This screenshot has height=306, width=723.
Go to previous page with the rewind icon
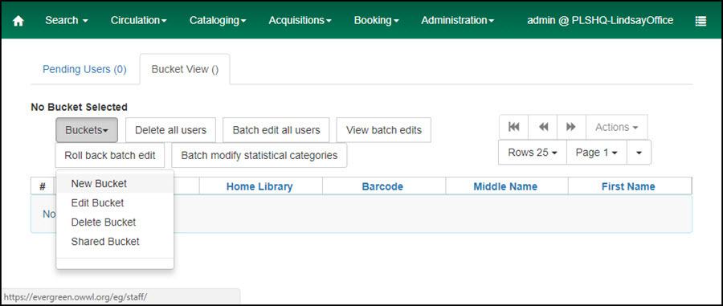tap(543, 127)
